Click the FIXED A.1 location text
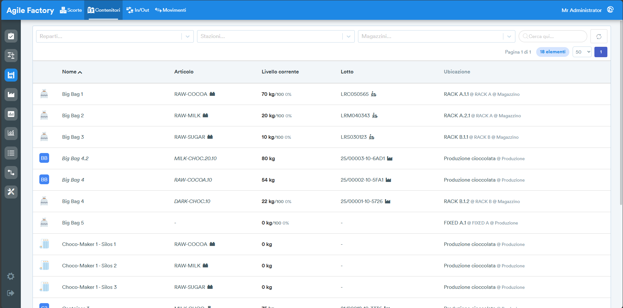623x308 pixels. point(455,223)
